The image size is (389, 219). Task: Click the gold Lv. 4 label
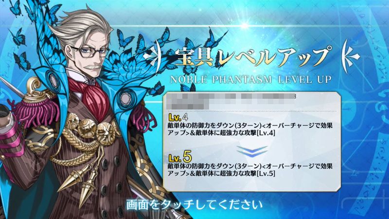click(178, 117)
